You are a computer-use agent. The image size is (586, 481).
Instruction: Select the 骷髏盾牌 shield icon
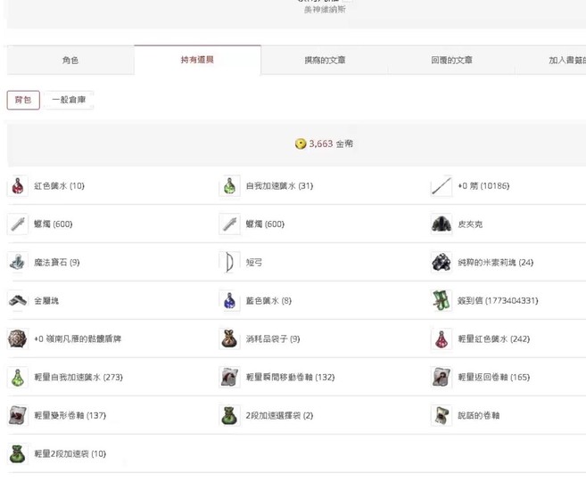(18, 339)
